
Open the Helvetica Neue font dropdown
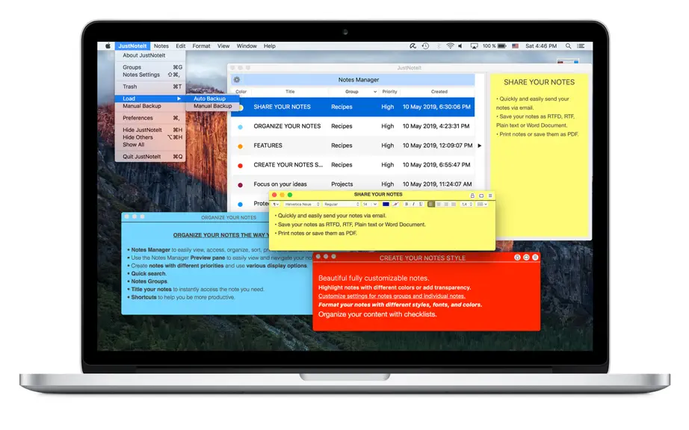(302, 204)
